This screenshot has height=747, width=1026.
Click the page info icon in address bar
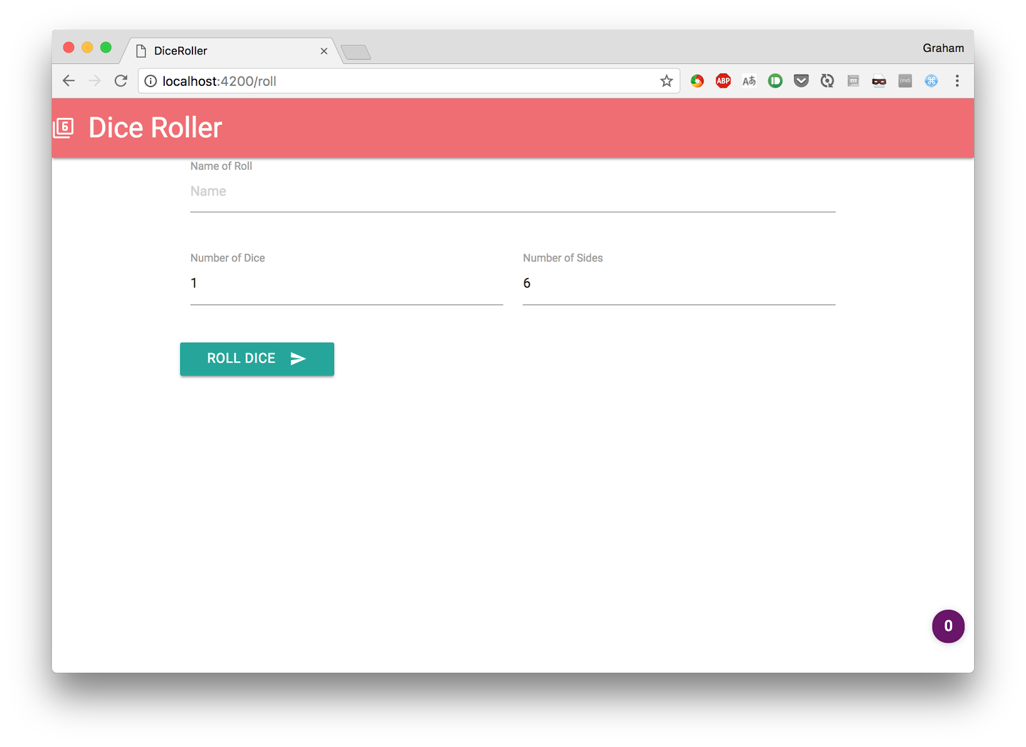149,81
